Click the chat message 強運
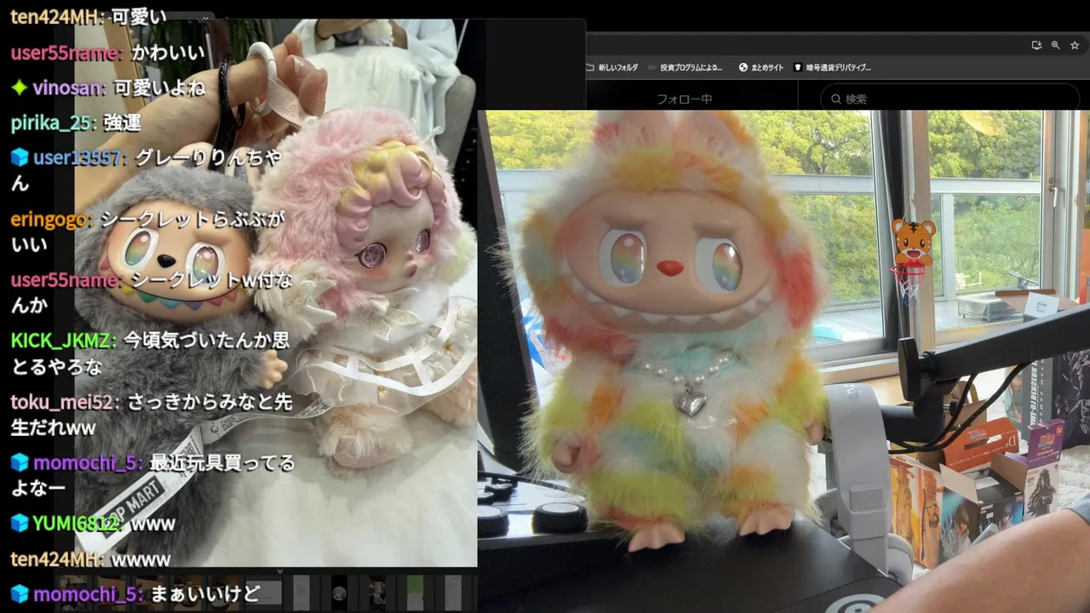Image resolution: width=1090 pixels, height=613 pixels. click(x=122, y=123)
